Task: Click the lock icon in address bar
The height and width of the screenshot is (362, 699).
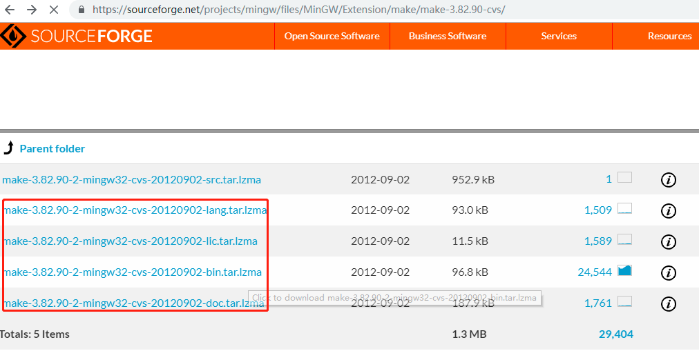Action: point(81,10)
